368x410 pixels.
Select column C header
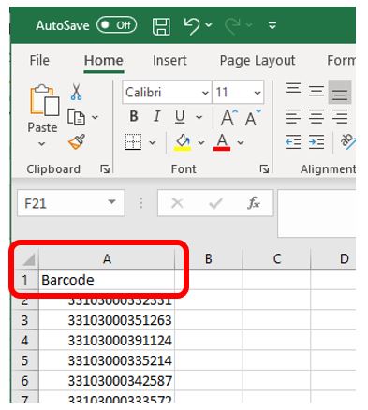click(277, 259)
